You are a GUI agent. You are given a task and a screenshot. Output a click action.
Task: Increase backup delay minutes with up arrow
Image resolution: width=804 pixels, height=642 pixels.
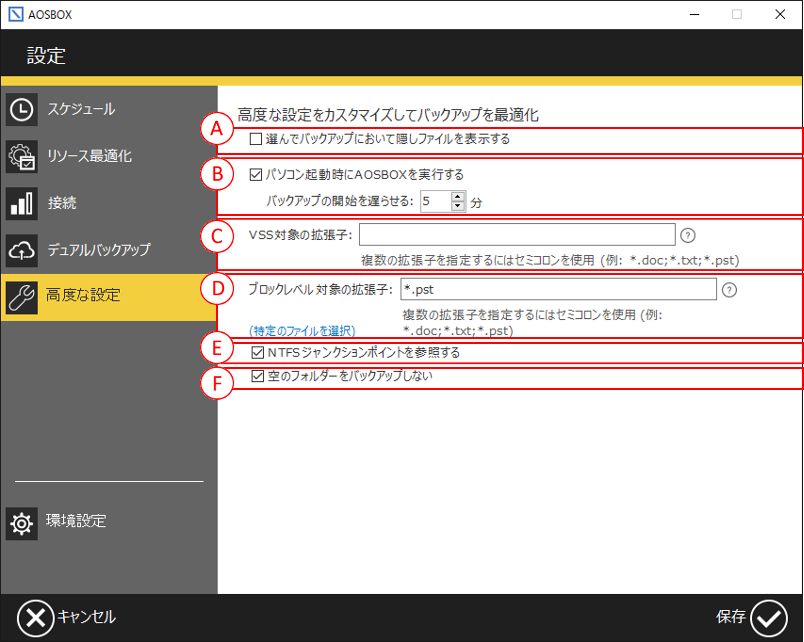pyautogui.click(x=458, y=196)
